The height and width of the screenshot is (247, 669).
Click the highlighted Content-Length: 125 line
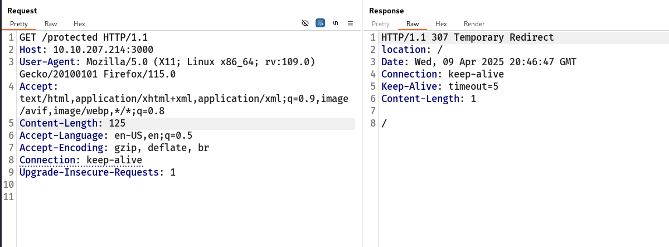(72, 123)
